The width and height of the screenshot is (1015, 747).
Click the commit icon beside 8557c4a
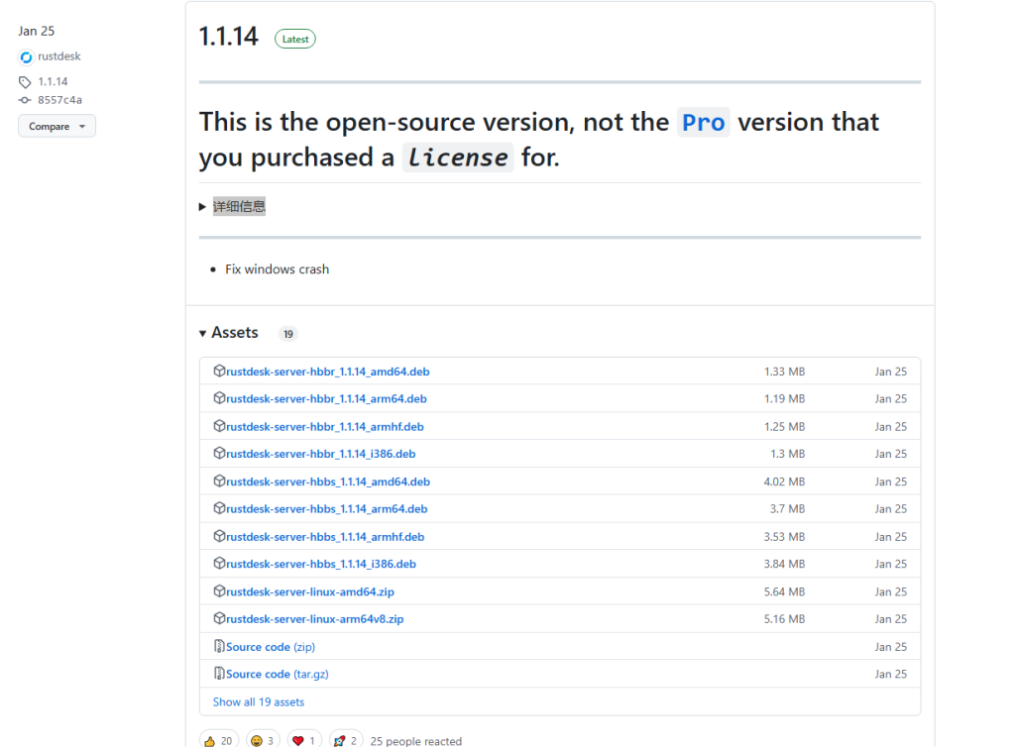pyautogui.click(x=25, y=100)
